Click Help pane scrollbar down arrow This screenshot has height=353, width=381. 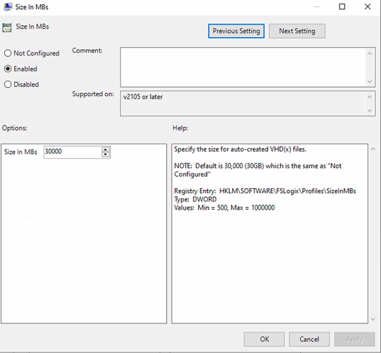coord(373,318)
